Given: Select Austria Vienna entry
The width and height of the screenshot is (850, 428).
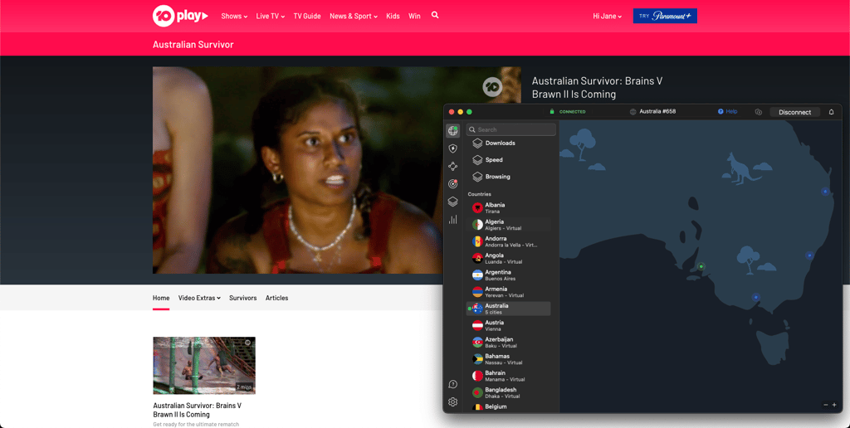Looking at the screenshot, I should point(509,326).
